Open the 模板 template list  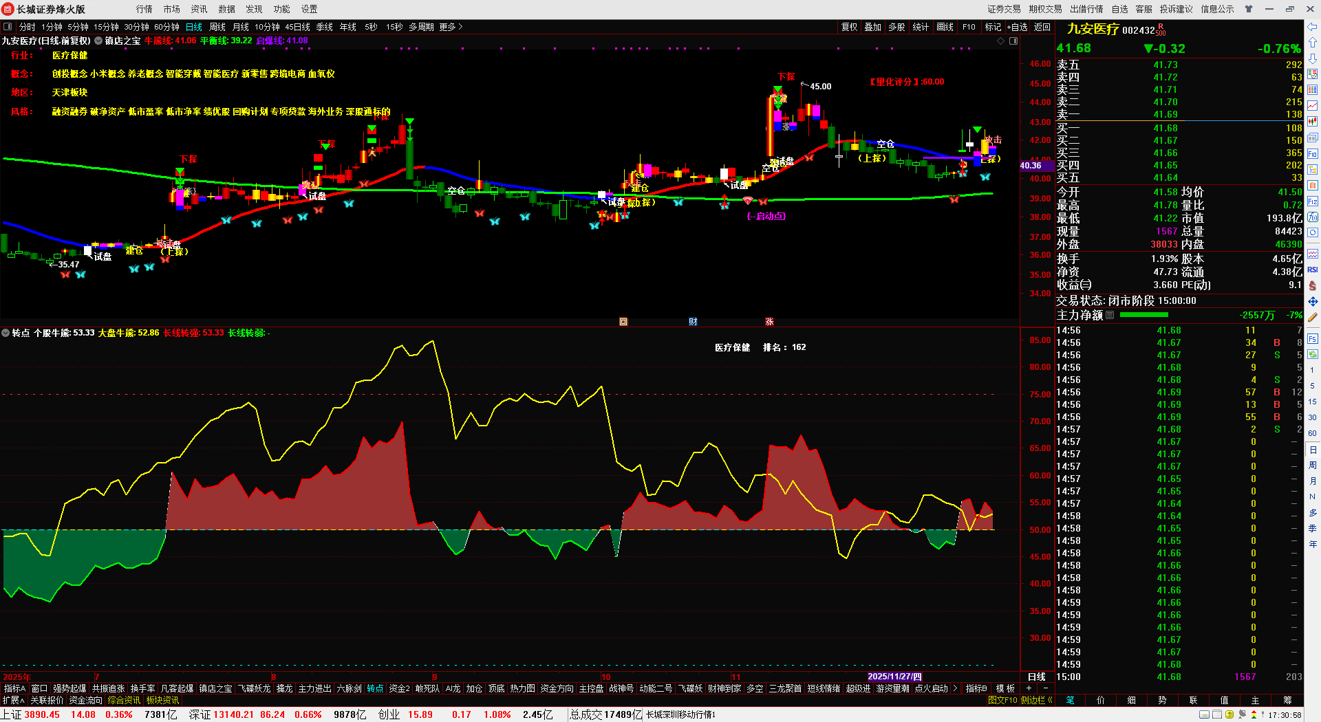tap(1005, 688)
